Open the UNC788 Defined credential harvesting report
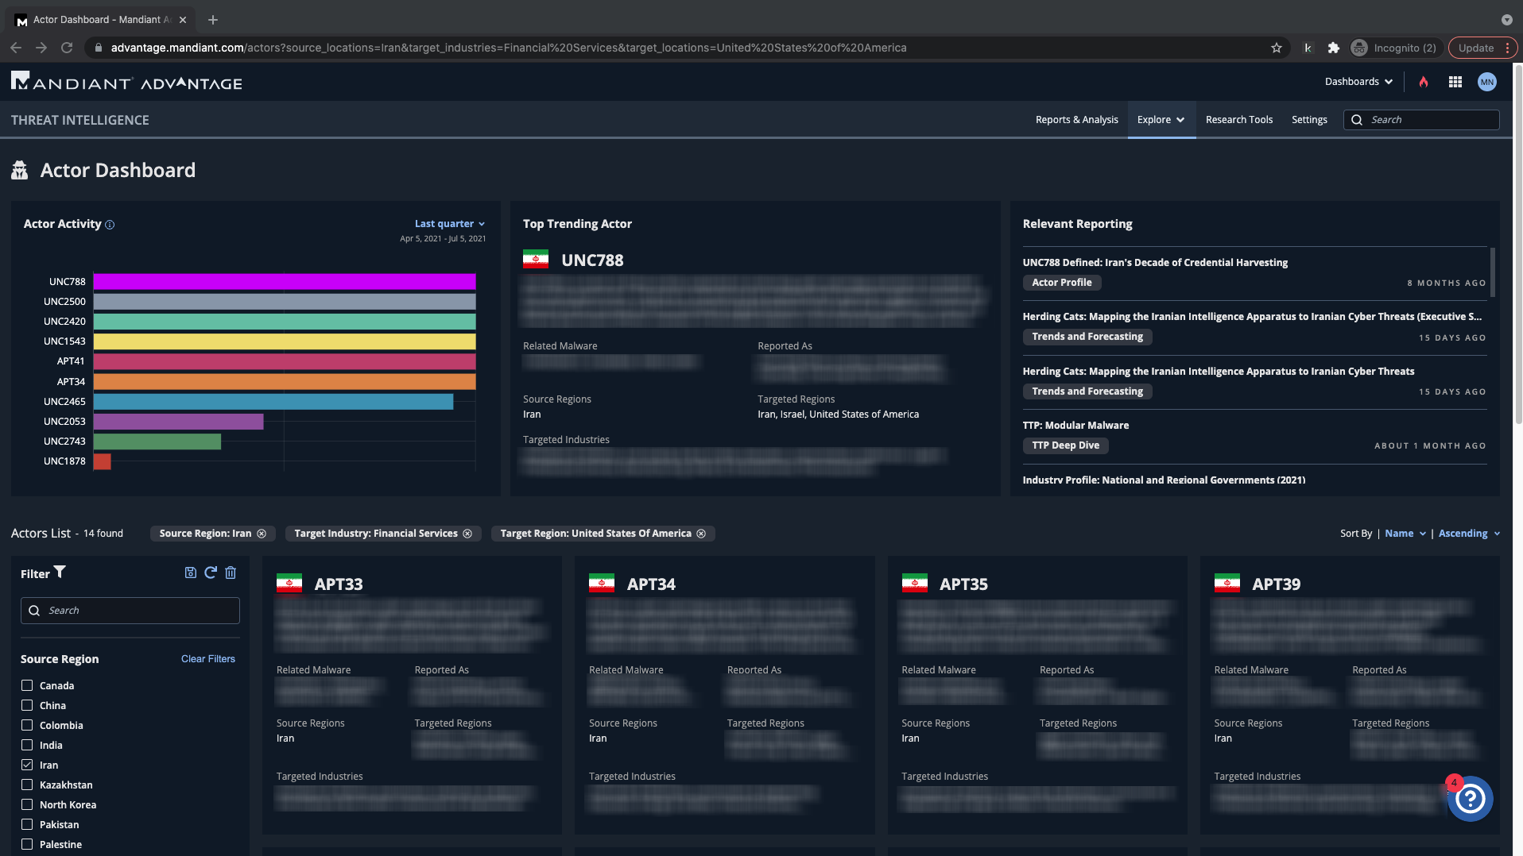 [1155, 263]
